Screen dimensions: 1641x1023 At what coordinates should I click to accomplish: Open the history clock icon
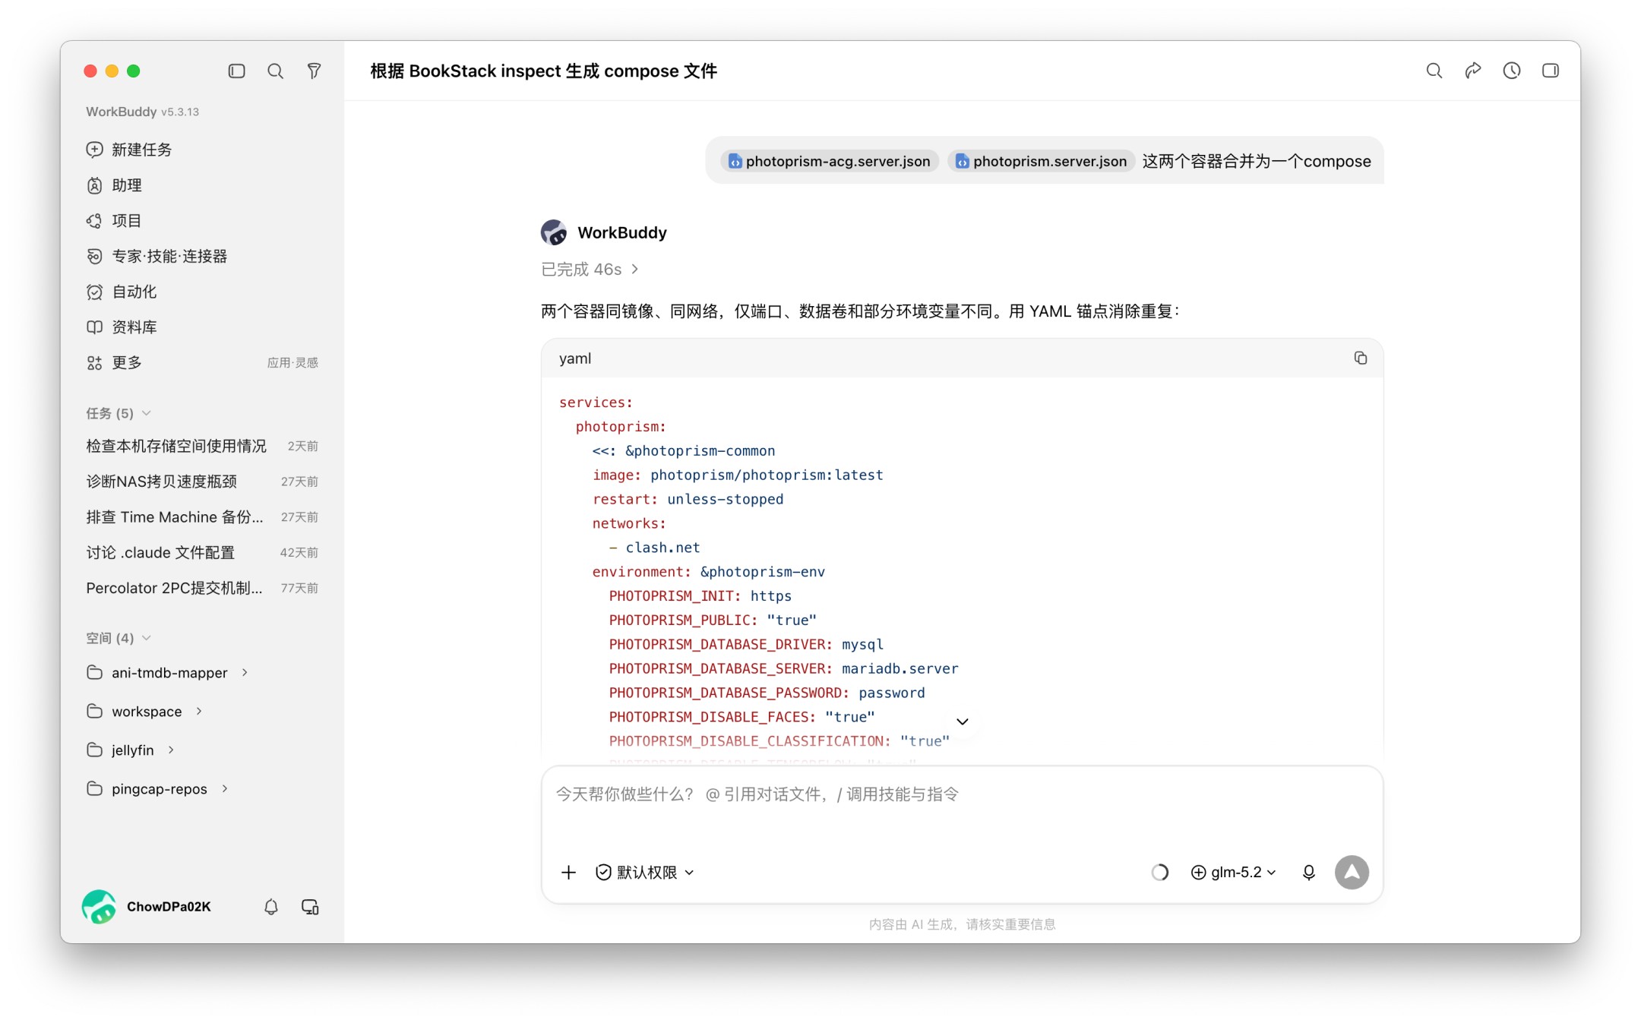(1511, 71)
